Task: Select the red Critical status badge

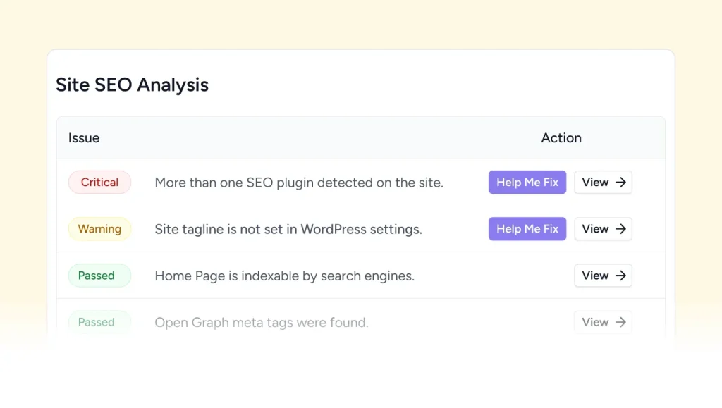Action: [99, 183]
